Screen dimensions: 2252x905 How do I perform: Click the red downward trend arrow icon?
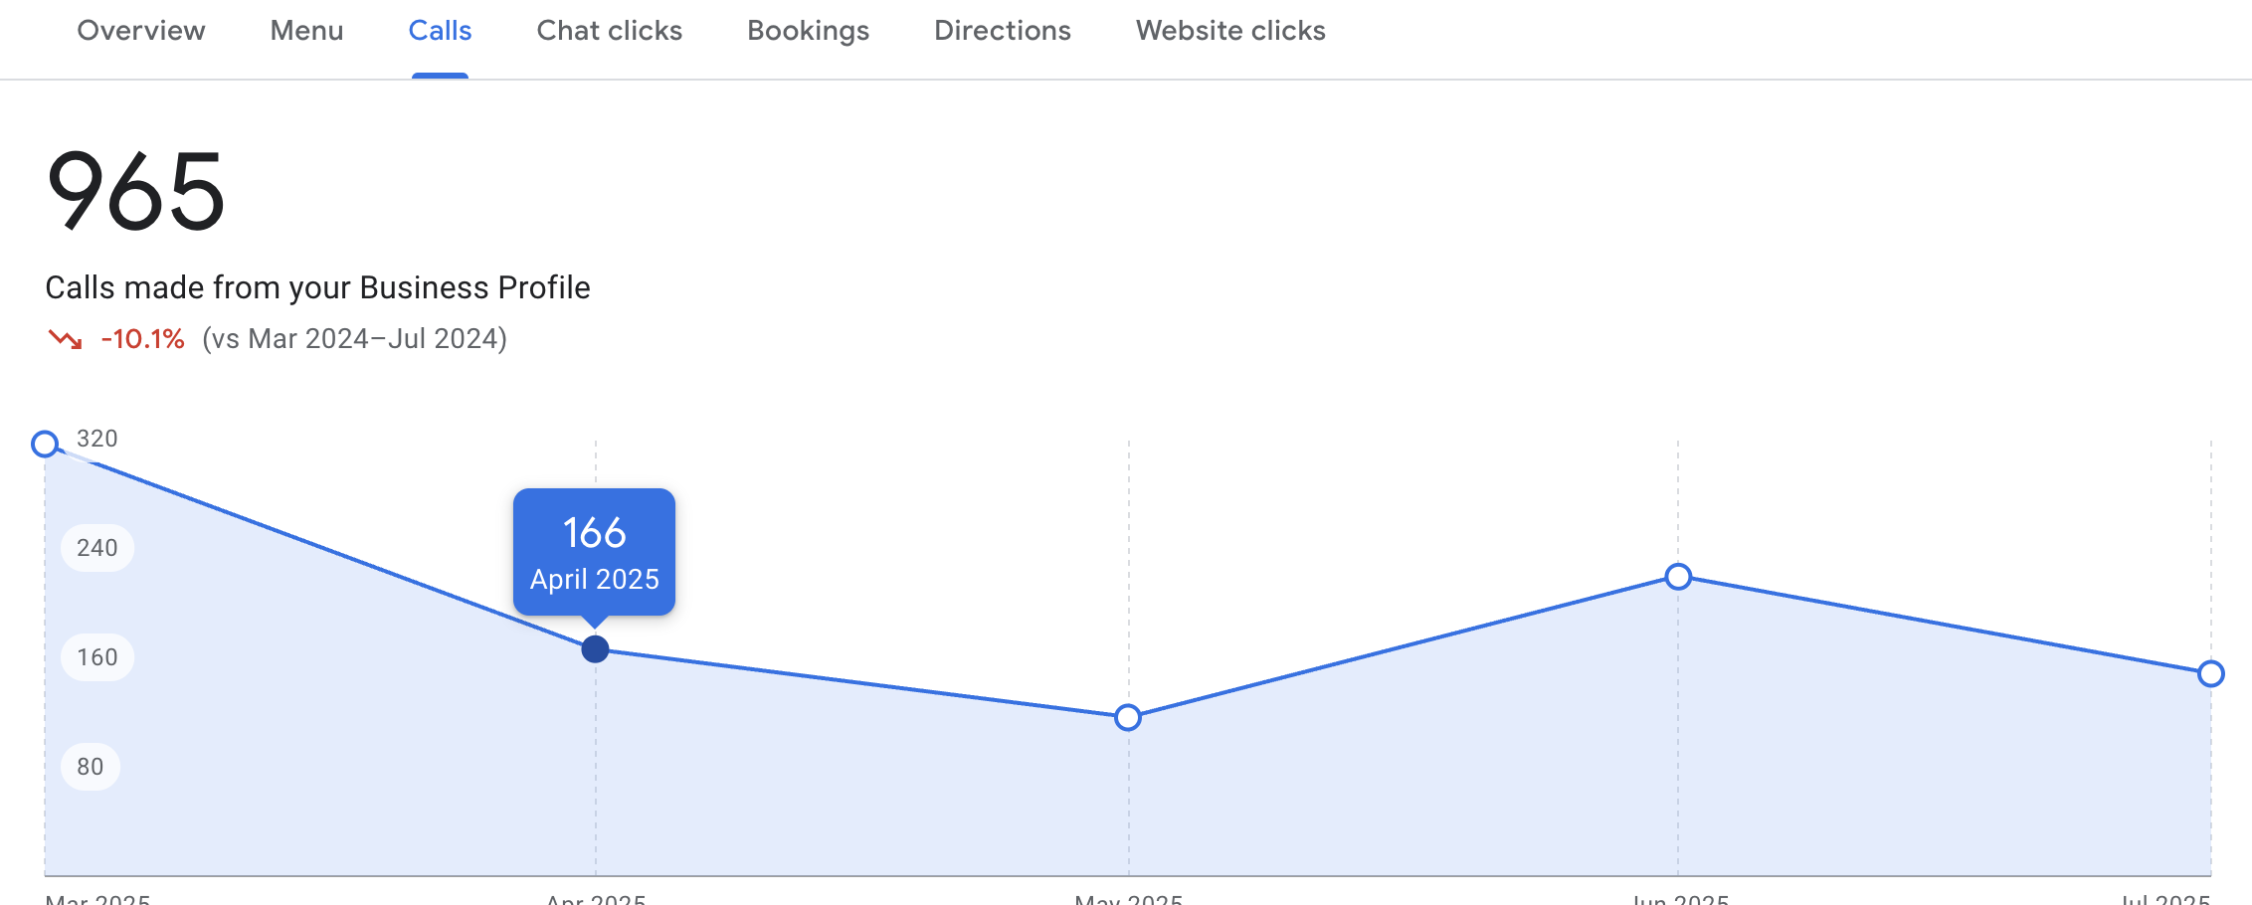click(66, 340)
